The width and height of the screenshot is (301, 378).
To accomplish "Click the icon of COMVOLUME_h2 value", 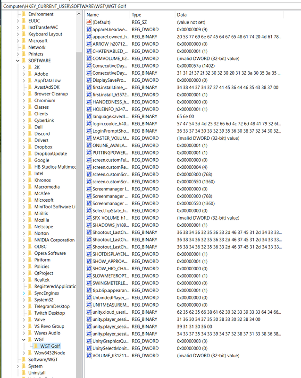I will [89, 58].
